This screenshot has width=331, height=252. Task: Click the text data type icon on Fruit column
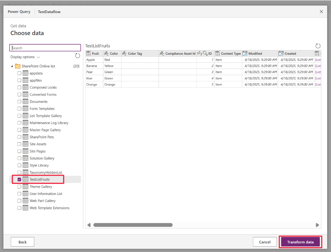coord(88,53)
